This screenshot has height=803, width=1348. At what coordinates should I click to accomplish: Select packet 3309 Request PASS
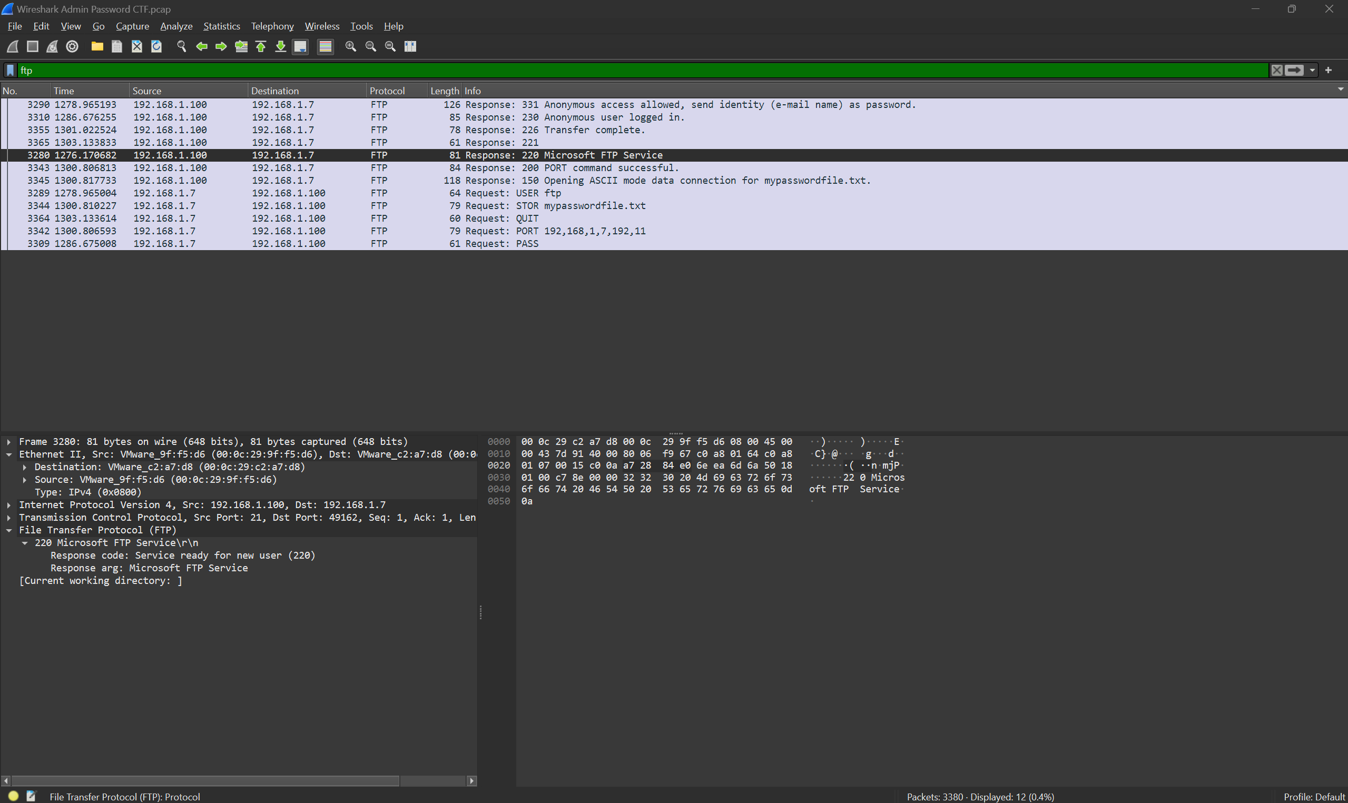[x=674, y=244]
